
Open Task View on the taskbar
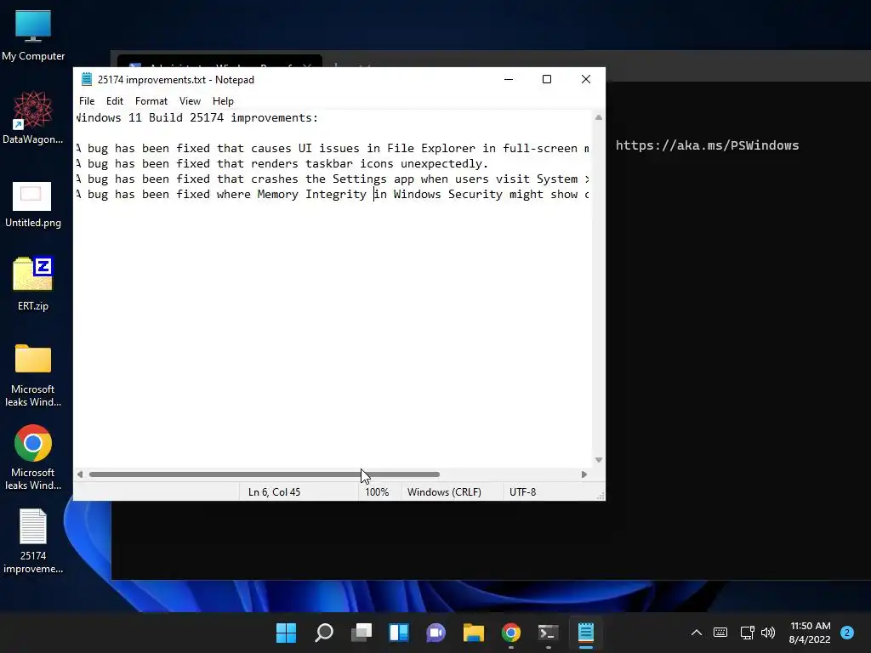(x=361, y=633)
